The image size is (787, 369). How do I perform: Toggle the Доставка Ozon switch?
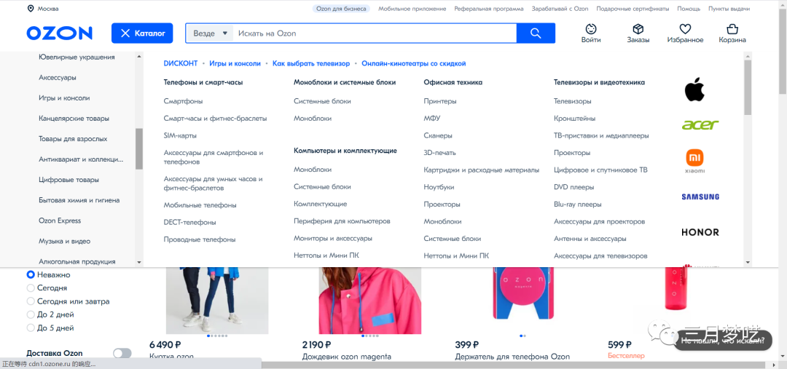[x=122, y=354]
